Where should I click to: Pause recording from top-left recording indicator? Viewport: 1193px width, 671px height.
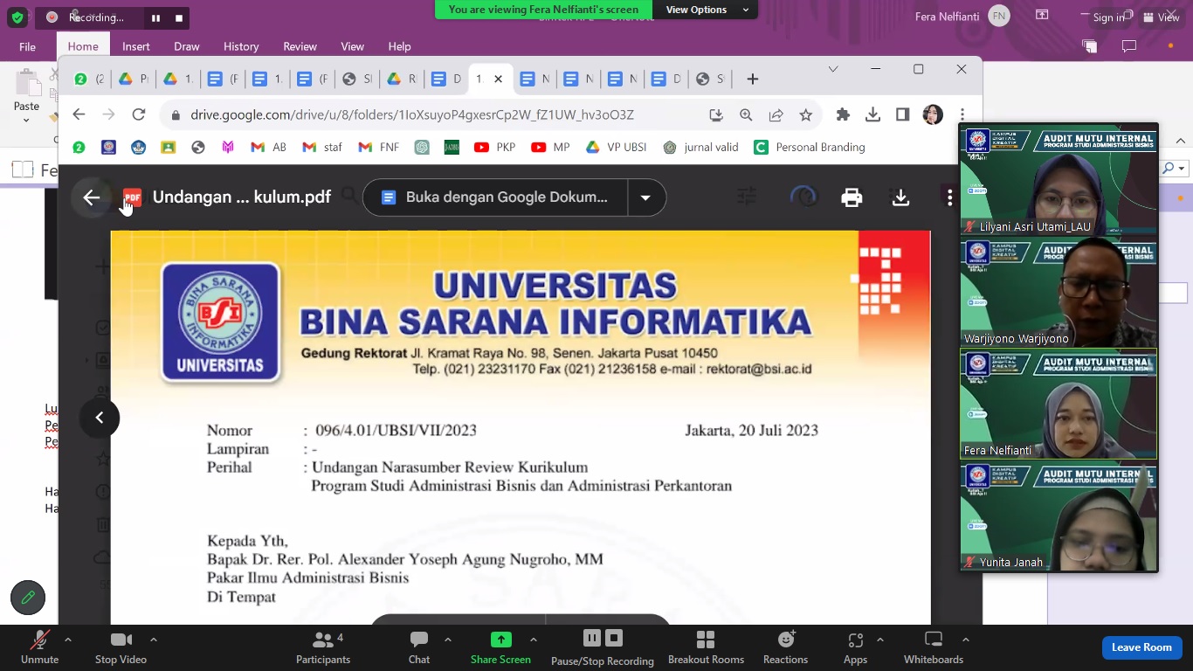[x=155, y=17]
